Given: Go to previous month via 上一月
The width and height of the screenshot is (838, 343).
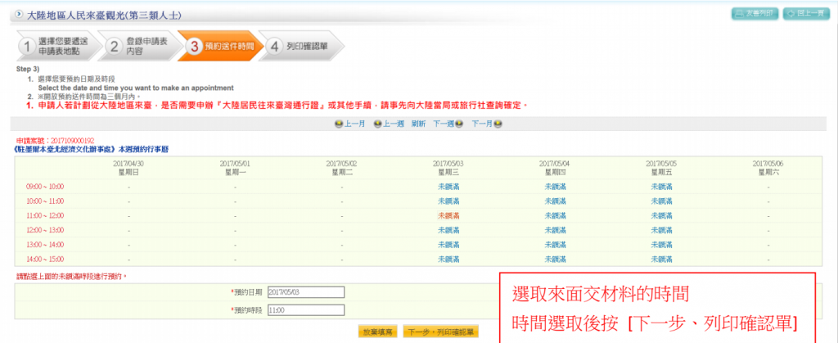Looking at the screenshot, I should pyautogui.click(x=349, y=124).
